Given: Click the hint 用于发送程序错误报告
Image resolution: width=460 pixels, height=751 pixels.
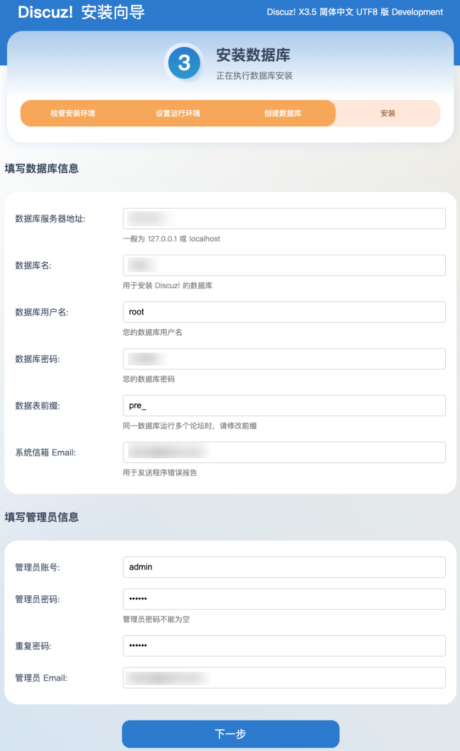Looking at the screenshot, I should 160,472.
